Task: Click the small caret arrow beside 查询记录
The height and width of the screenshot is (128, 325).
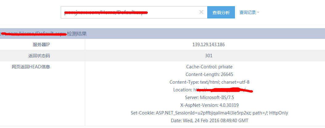Action: click(258, 13)
